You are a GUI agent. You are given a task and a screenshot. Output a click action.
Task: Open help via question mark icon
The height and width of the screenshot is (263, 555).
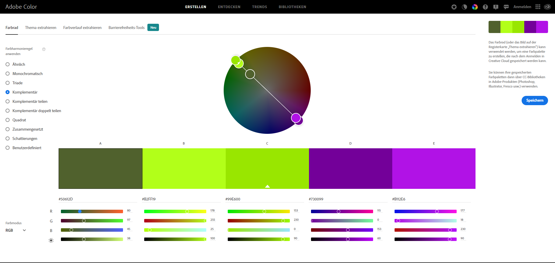[x=485, y=7]
